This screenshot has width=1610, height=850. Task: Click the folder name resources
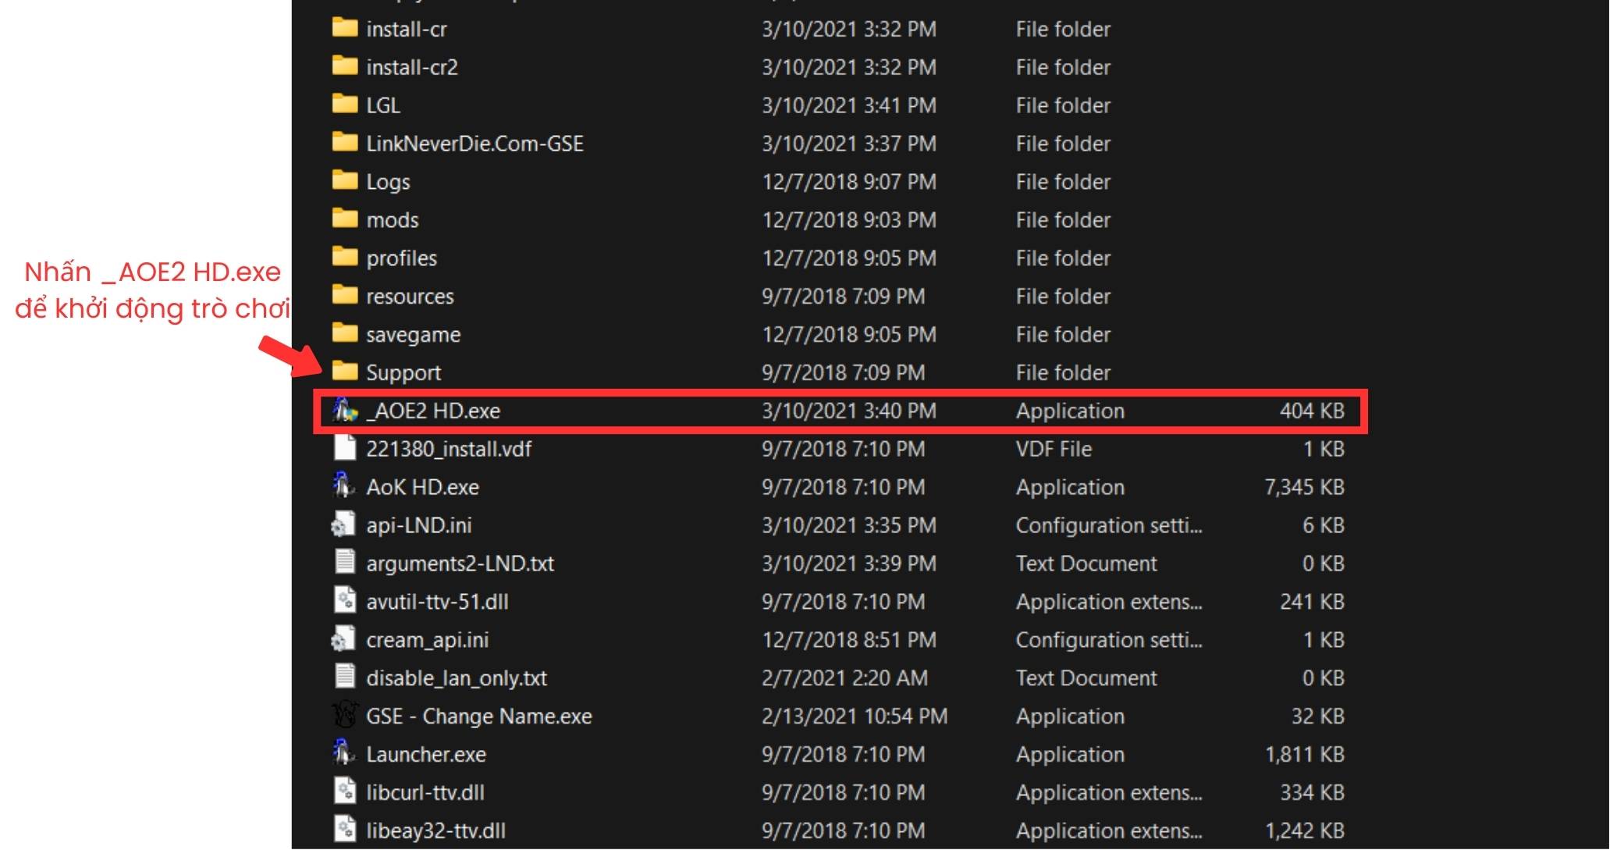pos(410,297)
